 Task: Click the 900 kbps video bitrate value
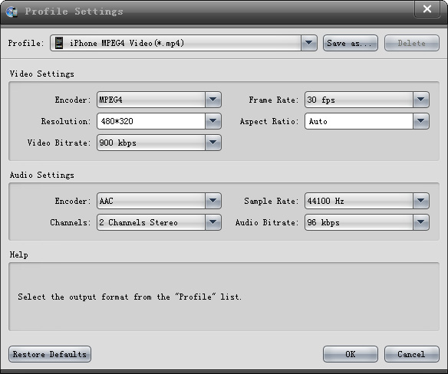point(117,143)
